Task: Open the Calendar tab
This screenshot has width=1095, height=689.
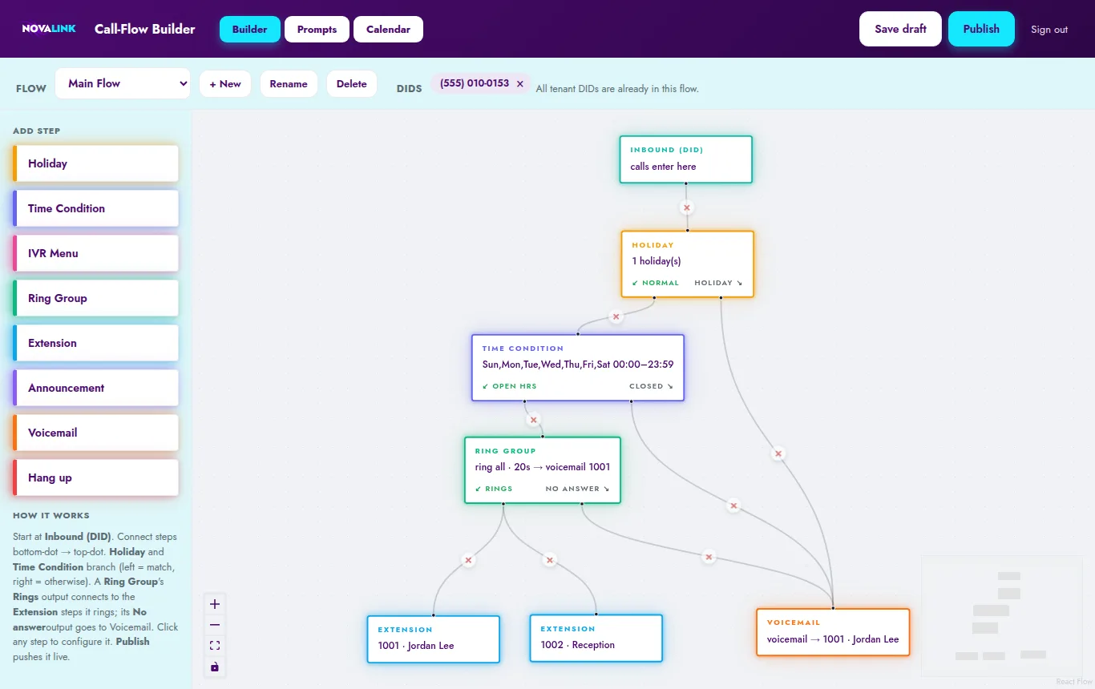Action: tap(388, 29)
